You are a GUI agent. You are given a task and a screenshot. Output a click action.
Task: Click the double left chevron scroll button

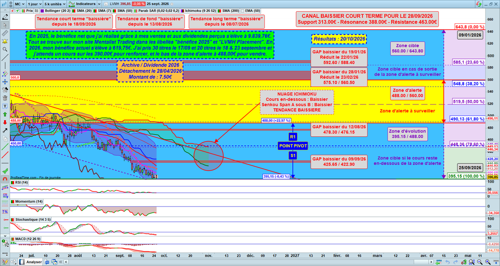click(x=60, y=262)
